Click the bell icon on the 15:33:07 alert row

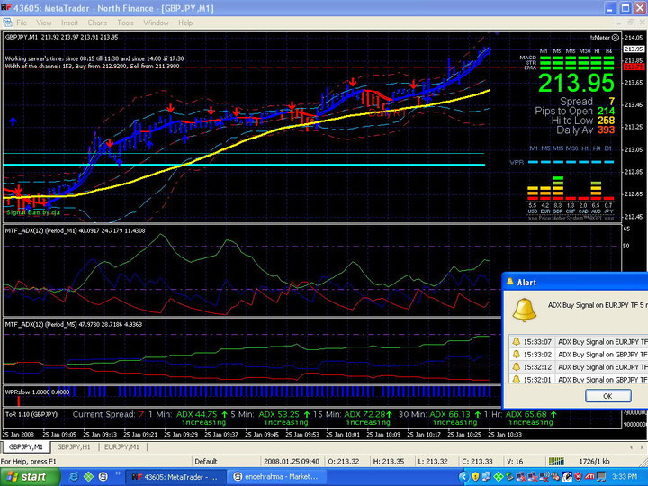click(x=516, y=341)
